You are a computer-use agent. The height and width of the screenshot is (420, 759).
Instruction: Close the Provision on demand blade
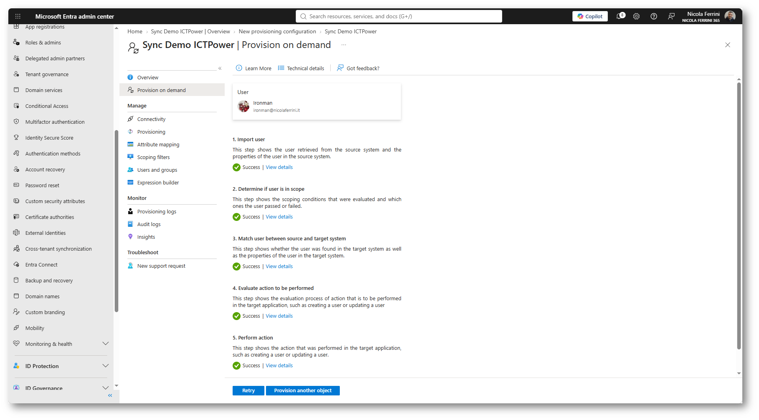[x=728, y=45]
